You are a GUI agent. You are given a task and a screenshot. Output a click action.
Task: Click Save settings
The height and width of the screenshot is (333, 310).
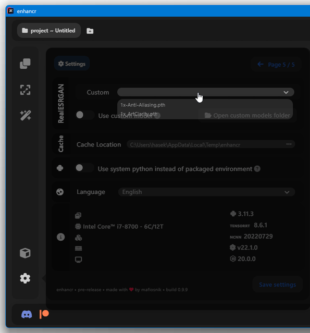[277, 285]
